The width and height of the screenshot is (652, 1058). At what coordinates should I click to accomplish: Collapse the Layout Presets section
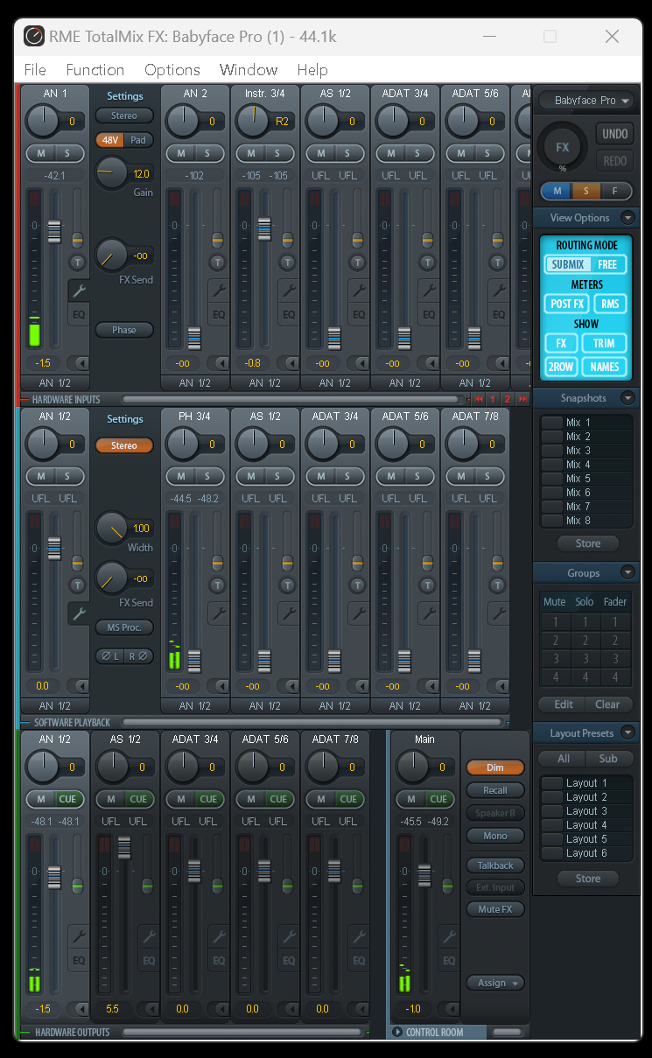click(x=627, y=732)
